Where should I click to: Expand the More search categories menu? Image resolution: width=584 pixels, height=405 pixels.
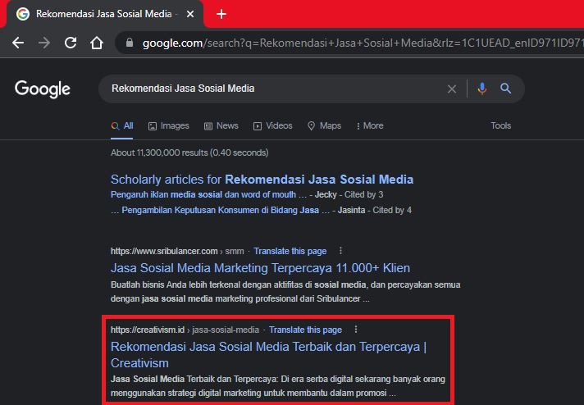point(370,125)
